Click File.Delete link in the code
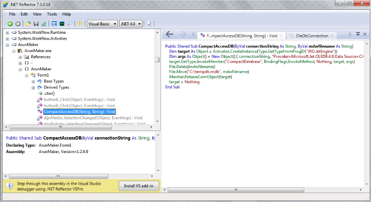The height and width of the screenshot is (202, 371). click(x=179, y=67)
